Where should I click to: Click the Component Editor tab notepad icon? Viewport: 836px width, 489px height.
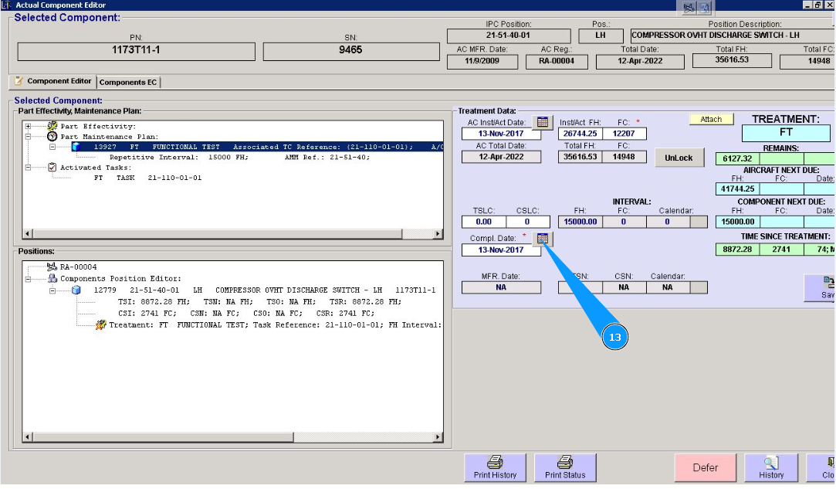tap(19, 80)
